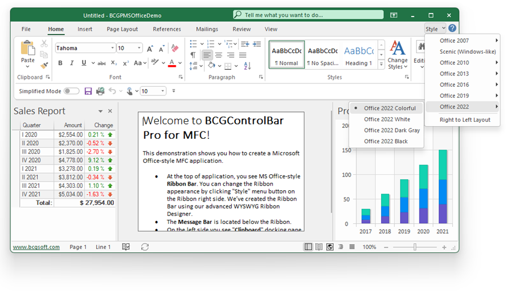Click the refresh icon in status bar
Image resolution: width=515 pixels, height=293 pixels.
tap(145, 247)
